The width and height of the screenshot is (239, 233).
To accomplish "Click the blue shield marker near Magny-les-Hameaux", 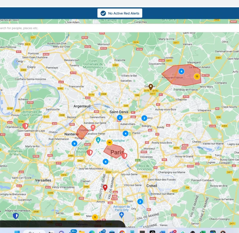I will [16, 216].
